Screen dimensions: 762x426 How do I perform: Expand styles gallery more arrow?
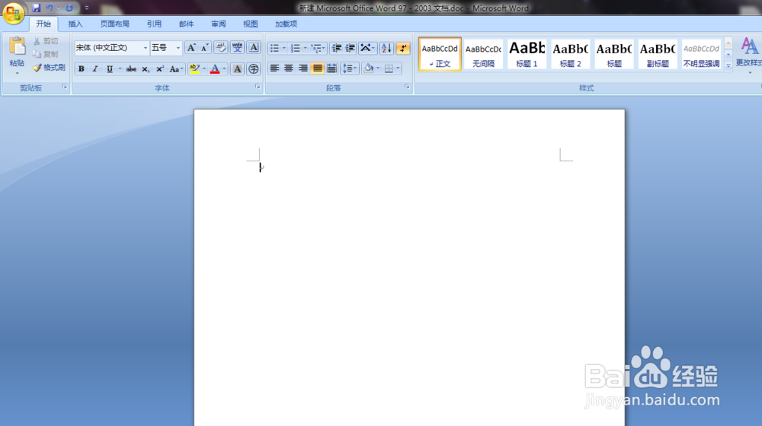(x=728, y=65)
